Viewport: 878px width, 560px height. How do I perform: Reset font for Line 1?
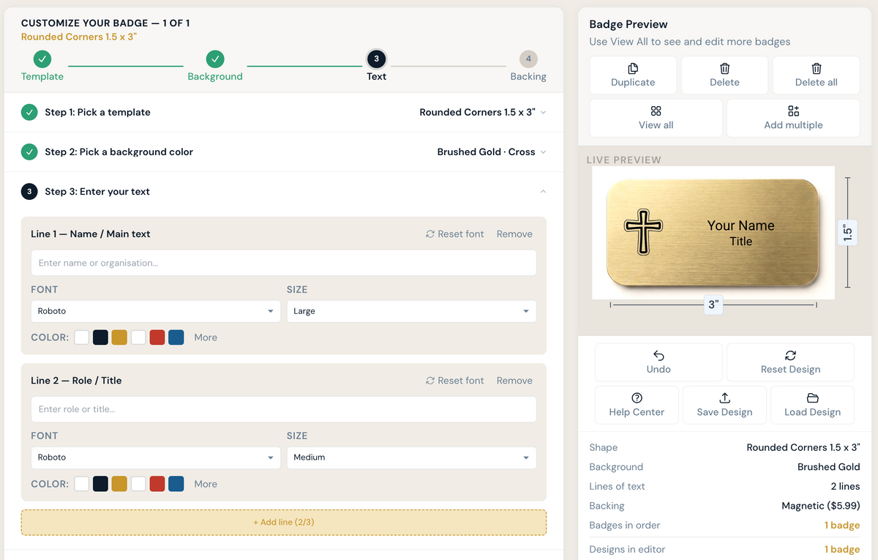point(454,234)
